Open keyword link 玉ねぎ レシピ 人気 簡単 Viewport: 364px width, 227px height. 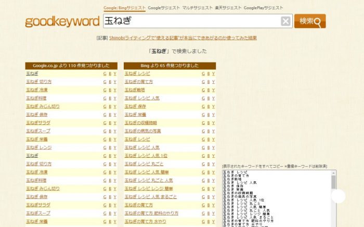point(147,172)
